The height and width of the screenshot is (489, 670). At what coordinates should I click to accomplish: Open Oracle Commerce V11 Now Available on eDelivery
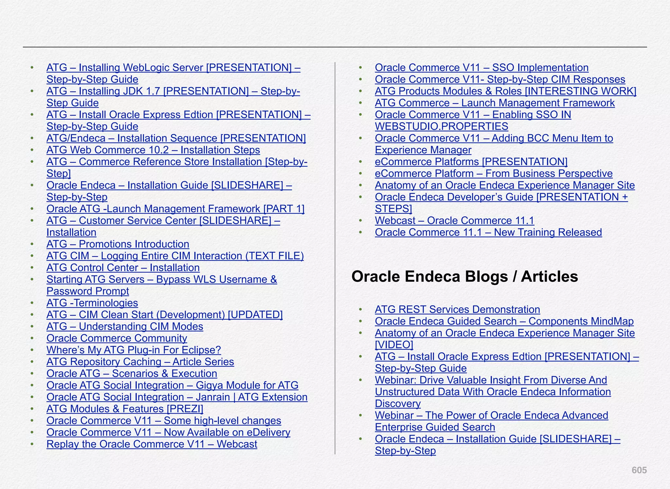[168, 432]
